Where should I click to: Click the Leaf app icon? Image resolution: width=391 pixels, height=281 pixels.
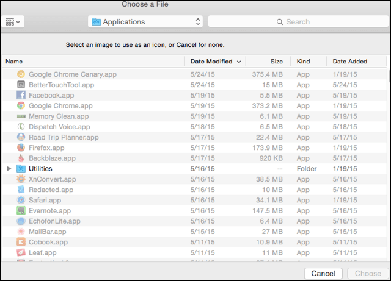coord(21,252)
